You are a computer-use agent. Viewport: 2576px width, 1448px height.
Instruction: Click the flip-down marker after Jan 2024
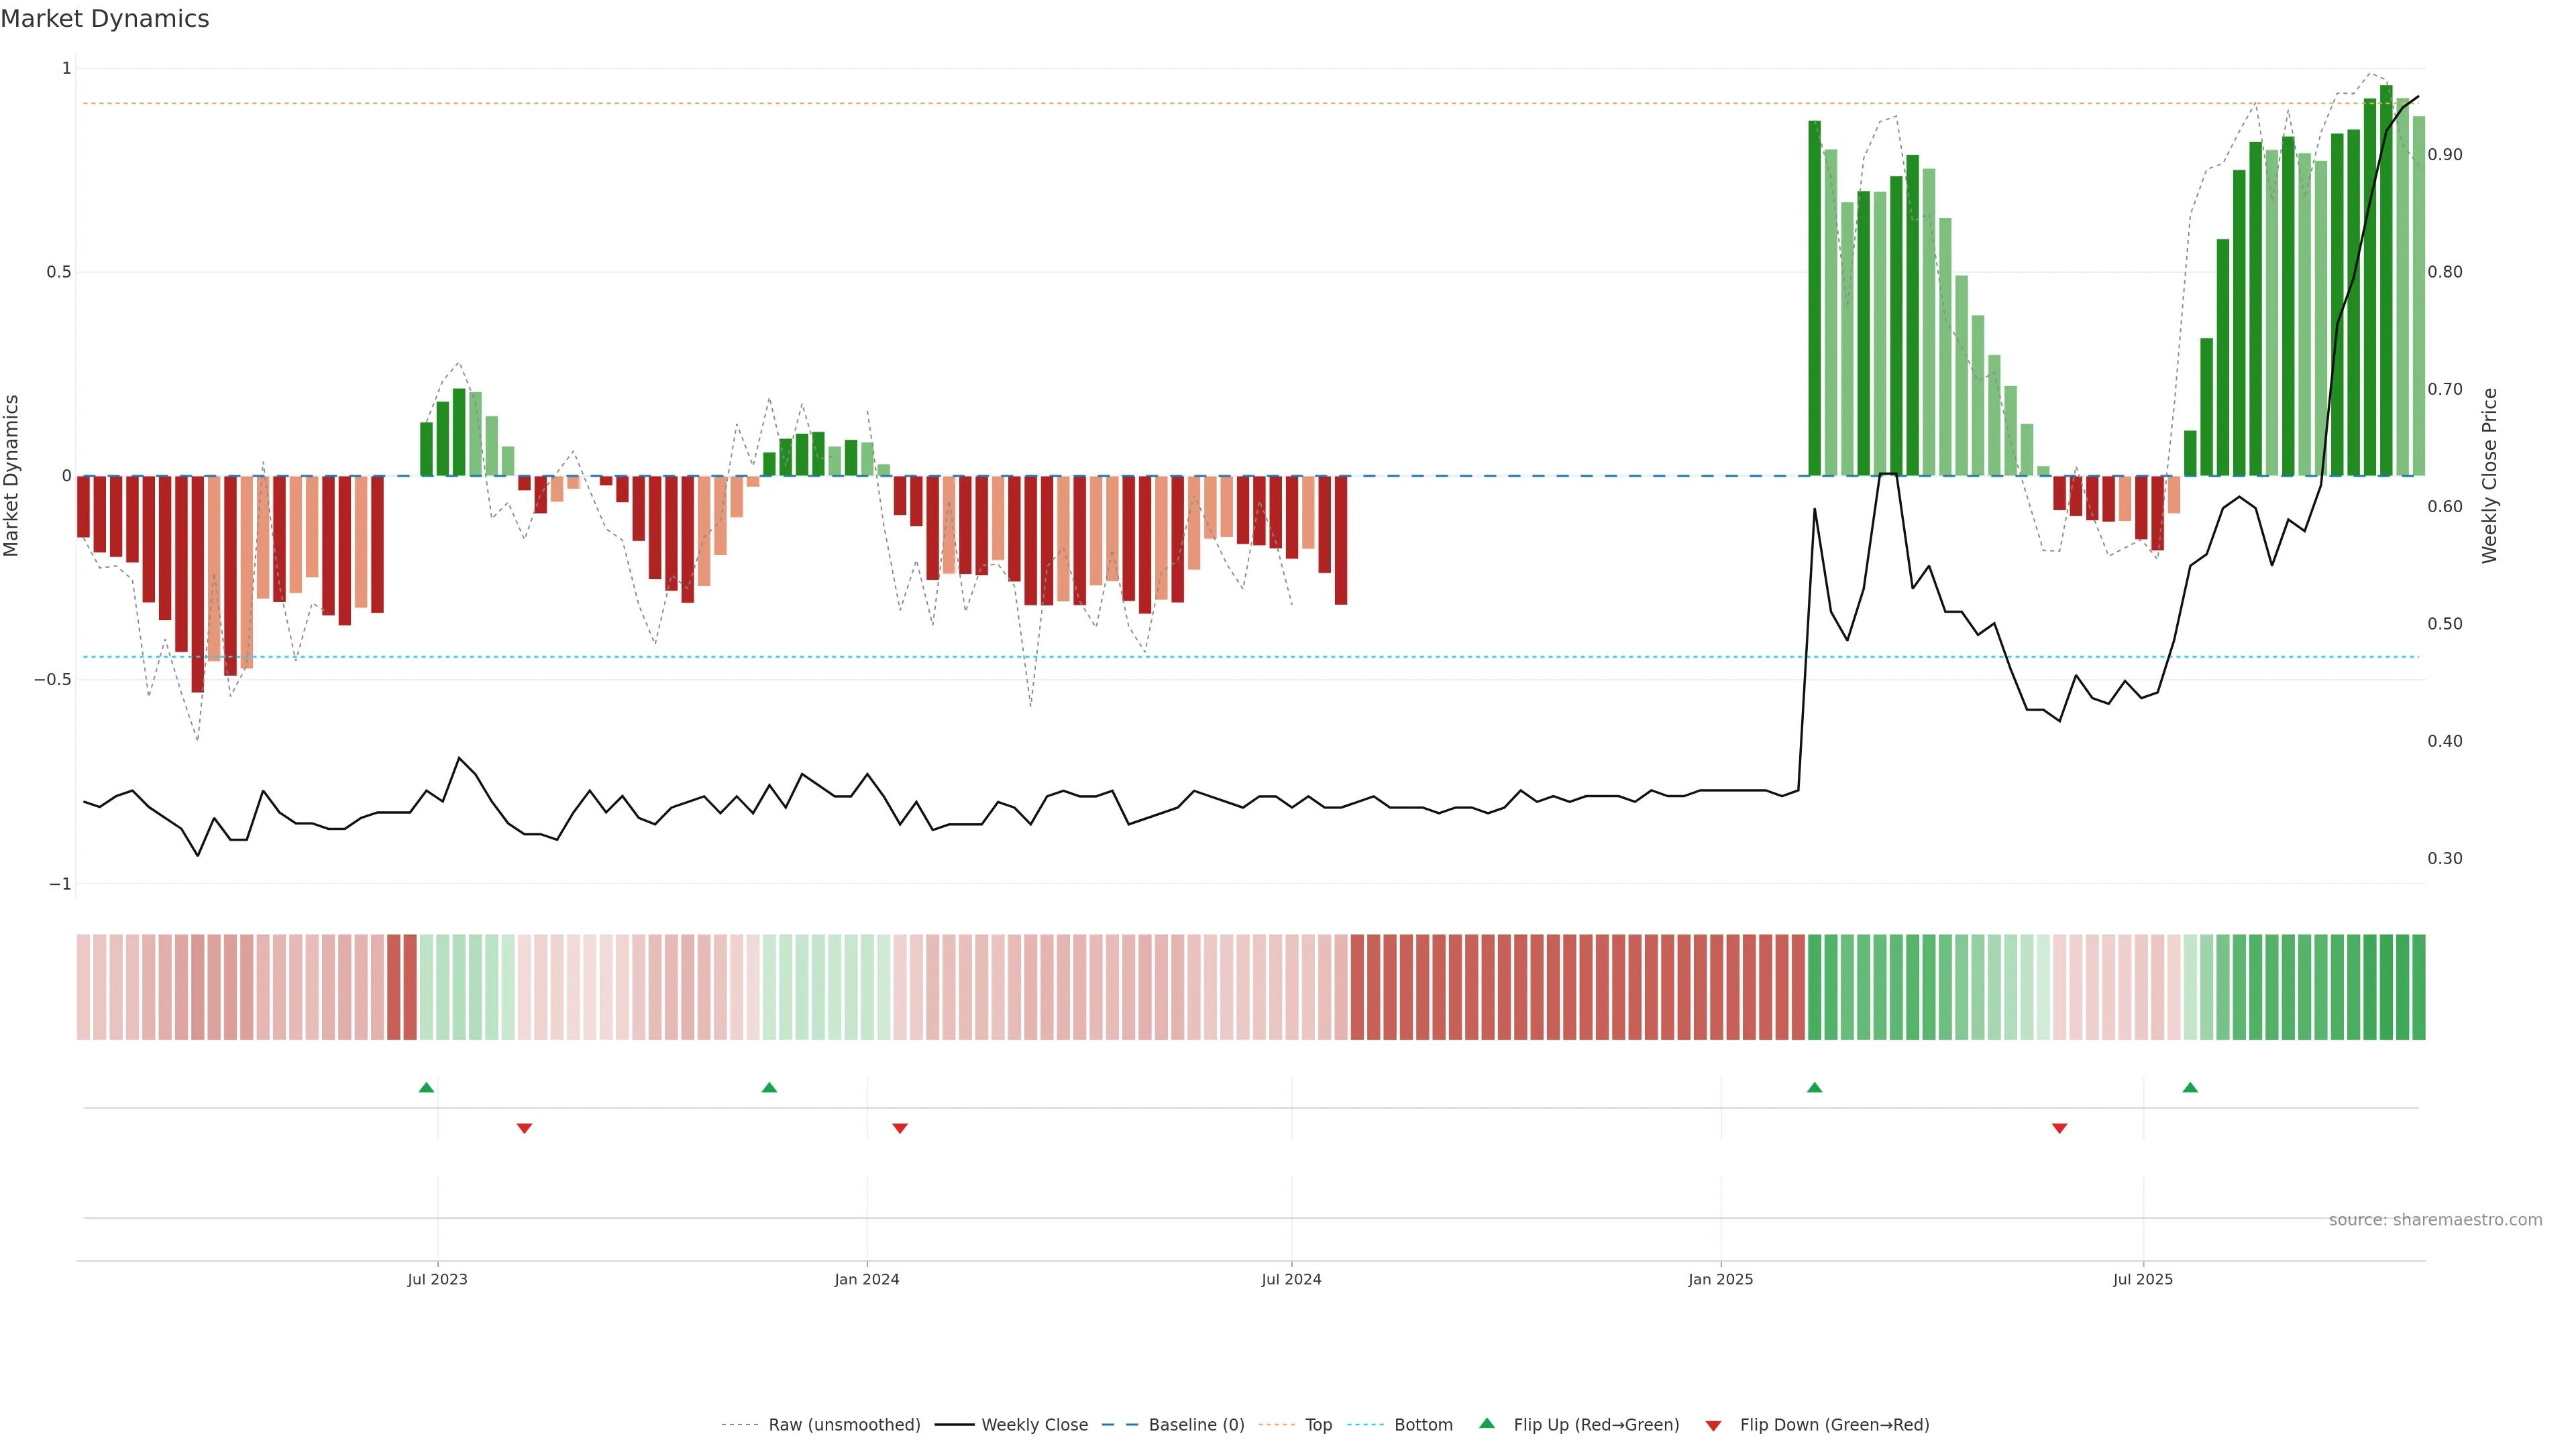click(x=900, y=1128)
